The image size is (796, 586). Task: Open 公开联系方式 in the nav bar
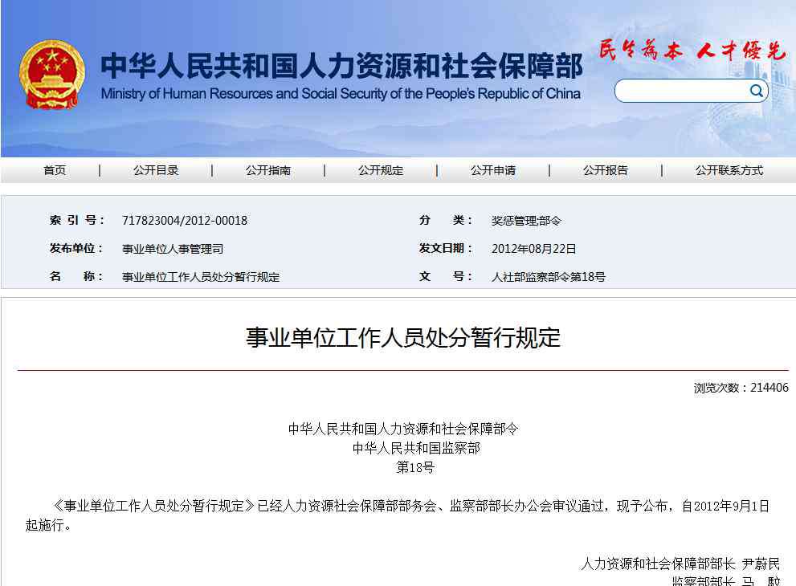click(x=729, y=170)
